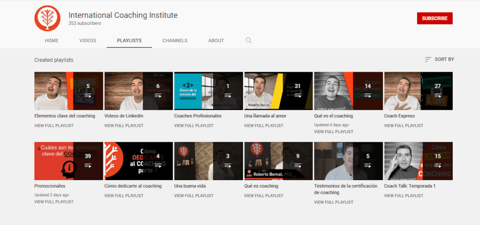Click Updated 2 days ago under Promocionales
The image size is (480, 225).
click(51, 195)
